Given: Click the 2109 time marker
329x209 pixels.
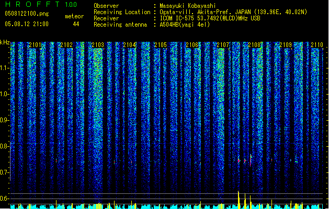Looking at the screenshot, I should tap(286, 45).
